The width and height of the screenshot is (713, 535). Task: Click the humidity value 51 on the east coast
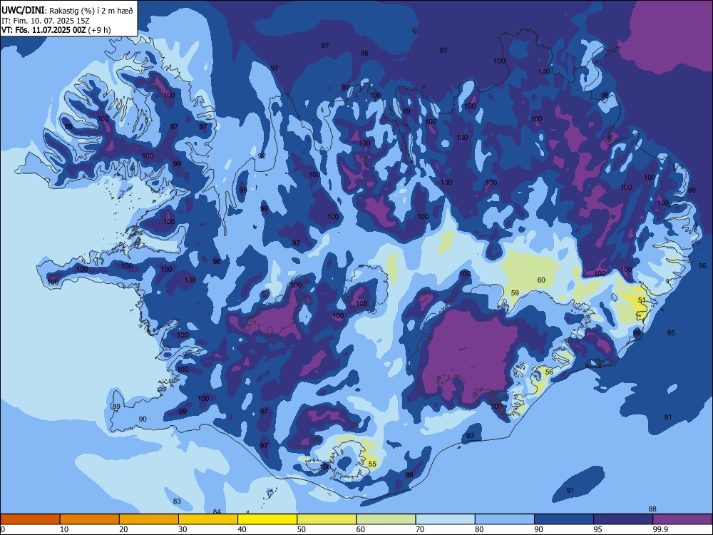642,300
